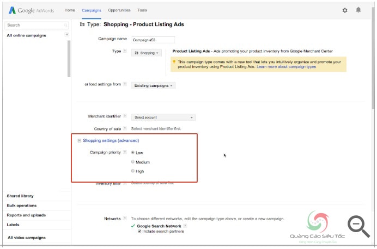Click help icon beside Campaign priority
Image resolution: width=377 pixels, height=249 pixels.
pos(125,152)
